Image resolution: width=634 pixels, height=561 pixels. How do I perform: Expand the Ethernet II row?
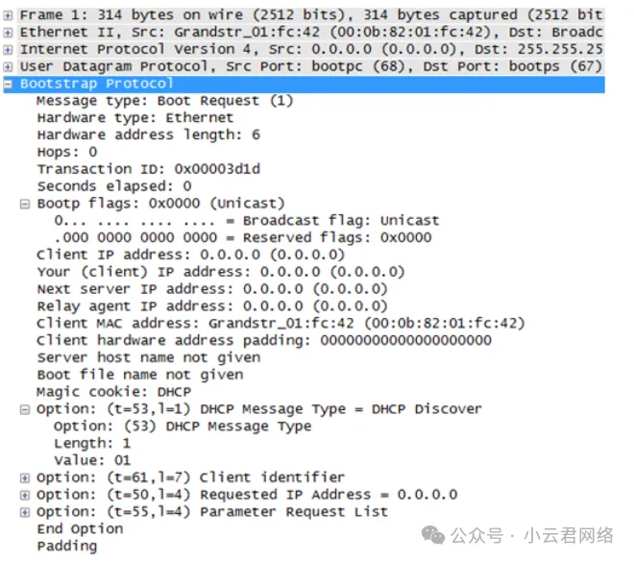[x=9, y=32]
